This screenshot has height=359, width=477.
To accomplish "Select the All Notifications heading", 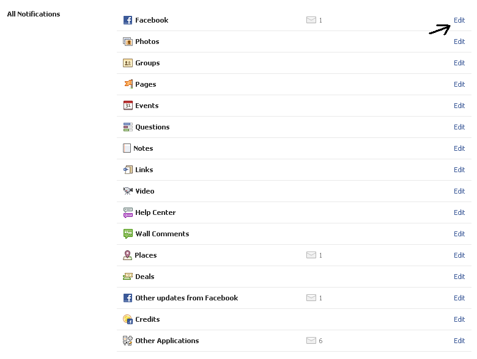I will click(x=34, y=14).
